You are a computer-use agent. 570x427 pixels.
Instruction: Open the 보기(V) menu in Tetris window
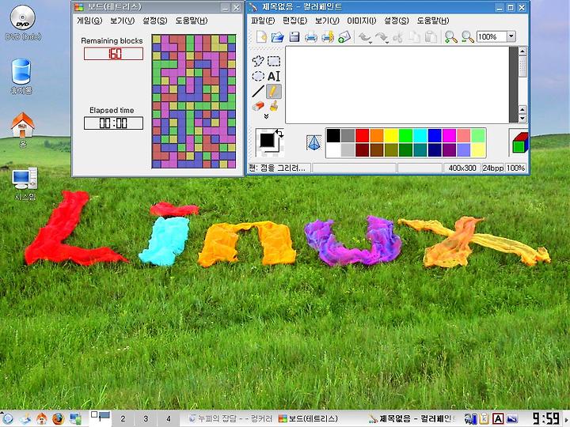[122, 21]
